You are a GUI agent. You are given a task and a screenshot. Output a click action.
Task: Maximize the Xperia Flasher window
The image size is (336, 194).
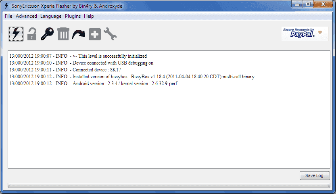pos(308,4)
